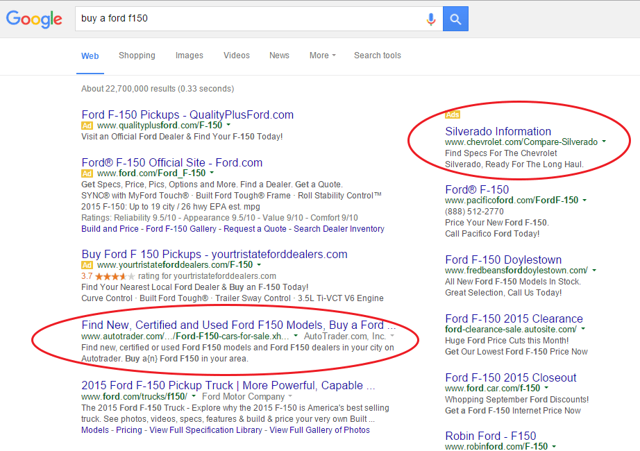Open Search tools
The height and width of the screenshot is (451, 640).
pyautogui.click(x=377, y=56)
